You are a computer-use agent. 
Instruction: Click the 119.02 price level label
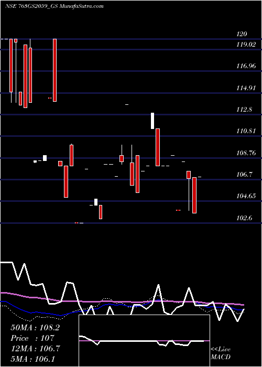coord(246,45)
